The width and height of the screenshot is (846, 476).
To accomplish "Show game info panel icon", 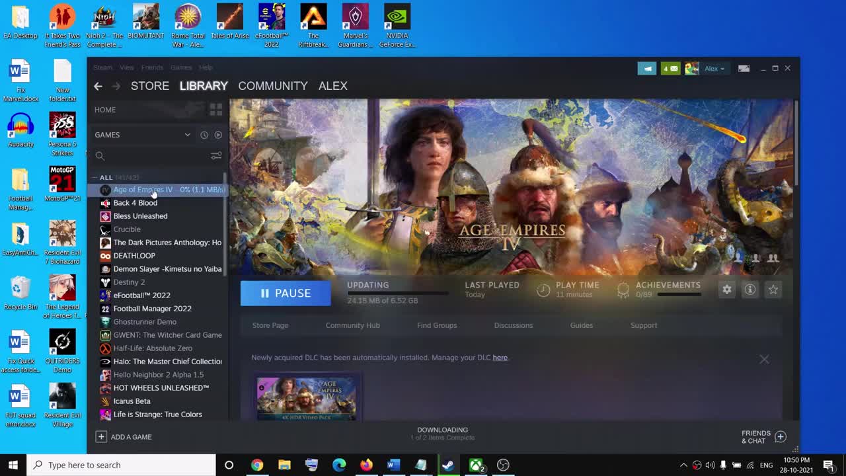I will click(750, 290).
